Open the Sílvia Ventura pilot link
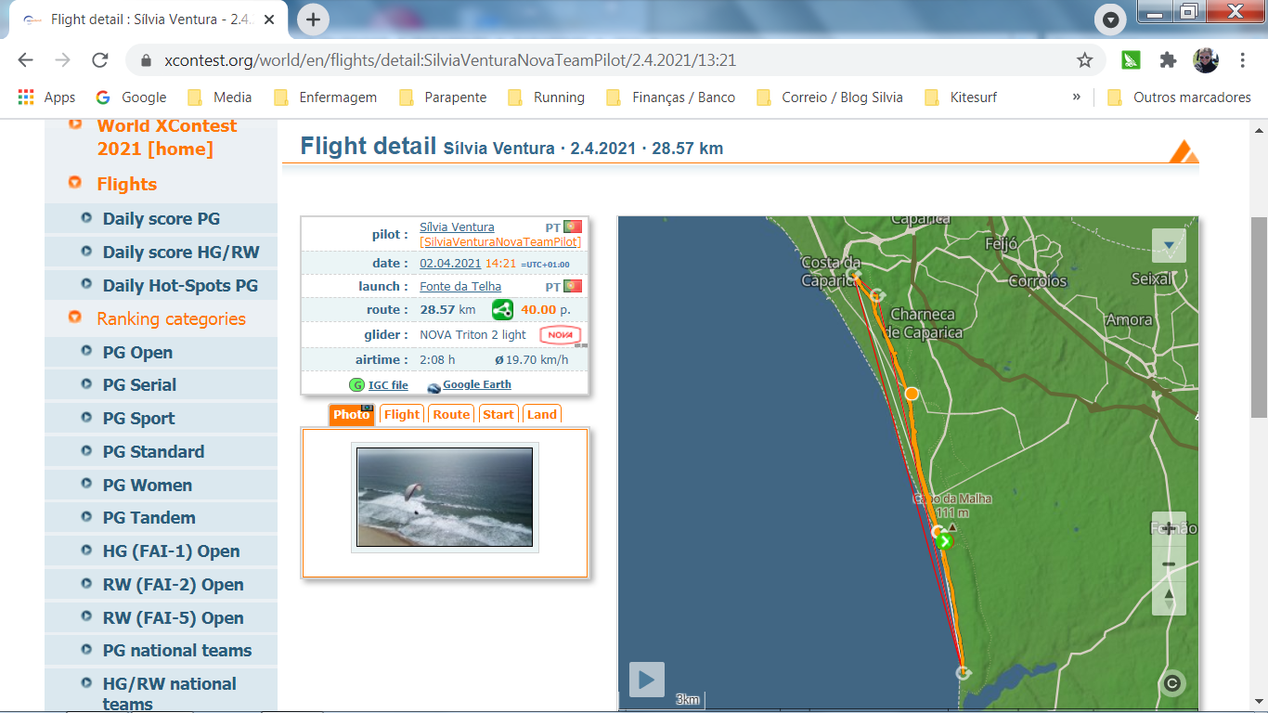 (457, 227)
